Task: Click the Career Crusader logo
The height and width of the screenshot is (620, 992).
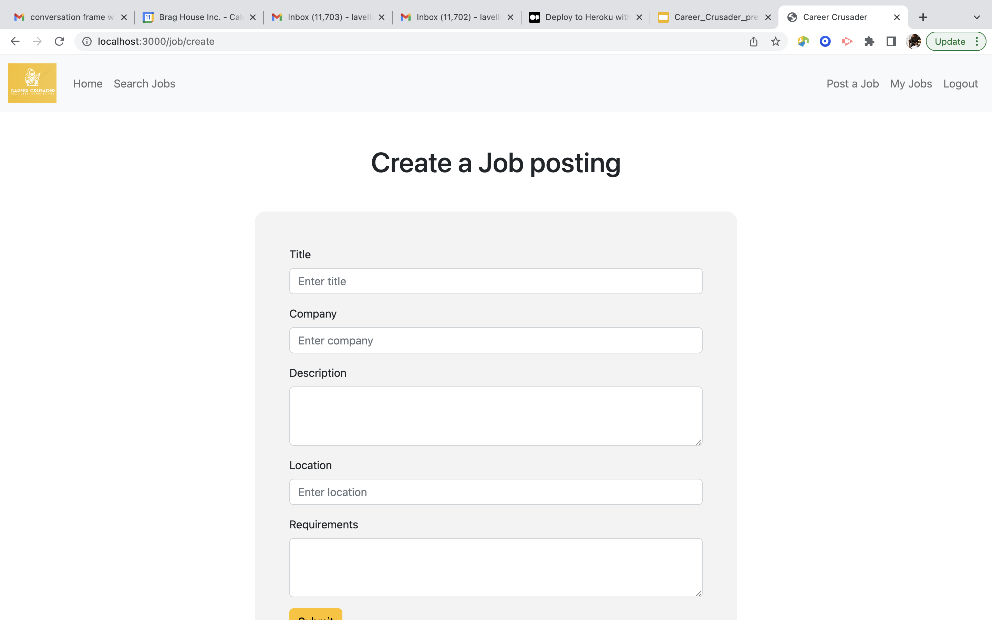Action: tap(32, 83)
